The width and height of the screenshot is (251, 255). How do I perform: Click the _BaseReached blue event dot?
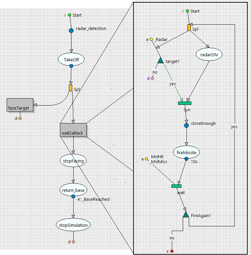pos(73,196)
